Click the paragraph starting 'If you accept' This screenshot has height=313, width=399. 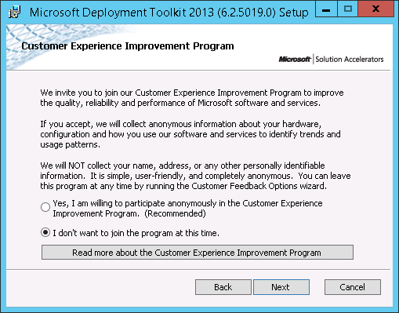pos(190,134)
